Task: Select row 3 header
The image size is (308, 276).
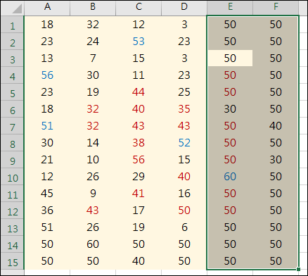Action: 13,58
